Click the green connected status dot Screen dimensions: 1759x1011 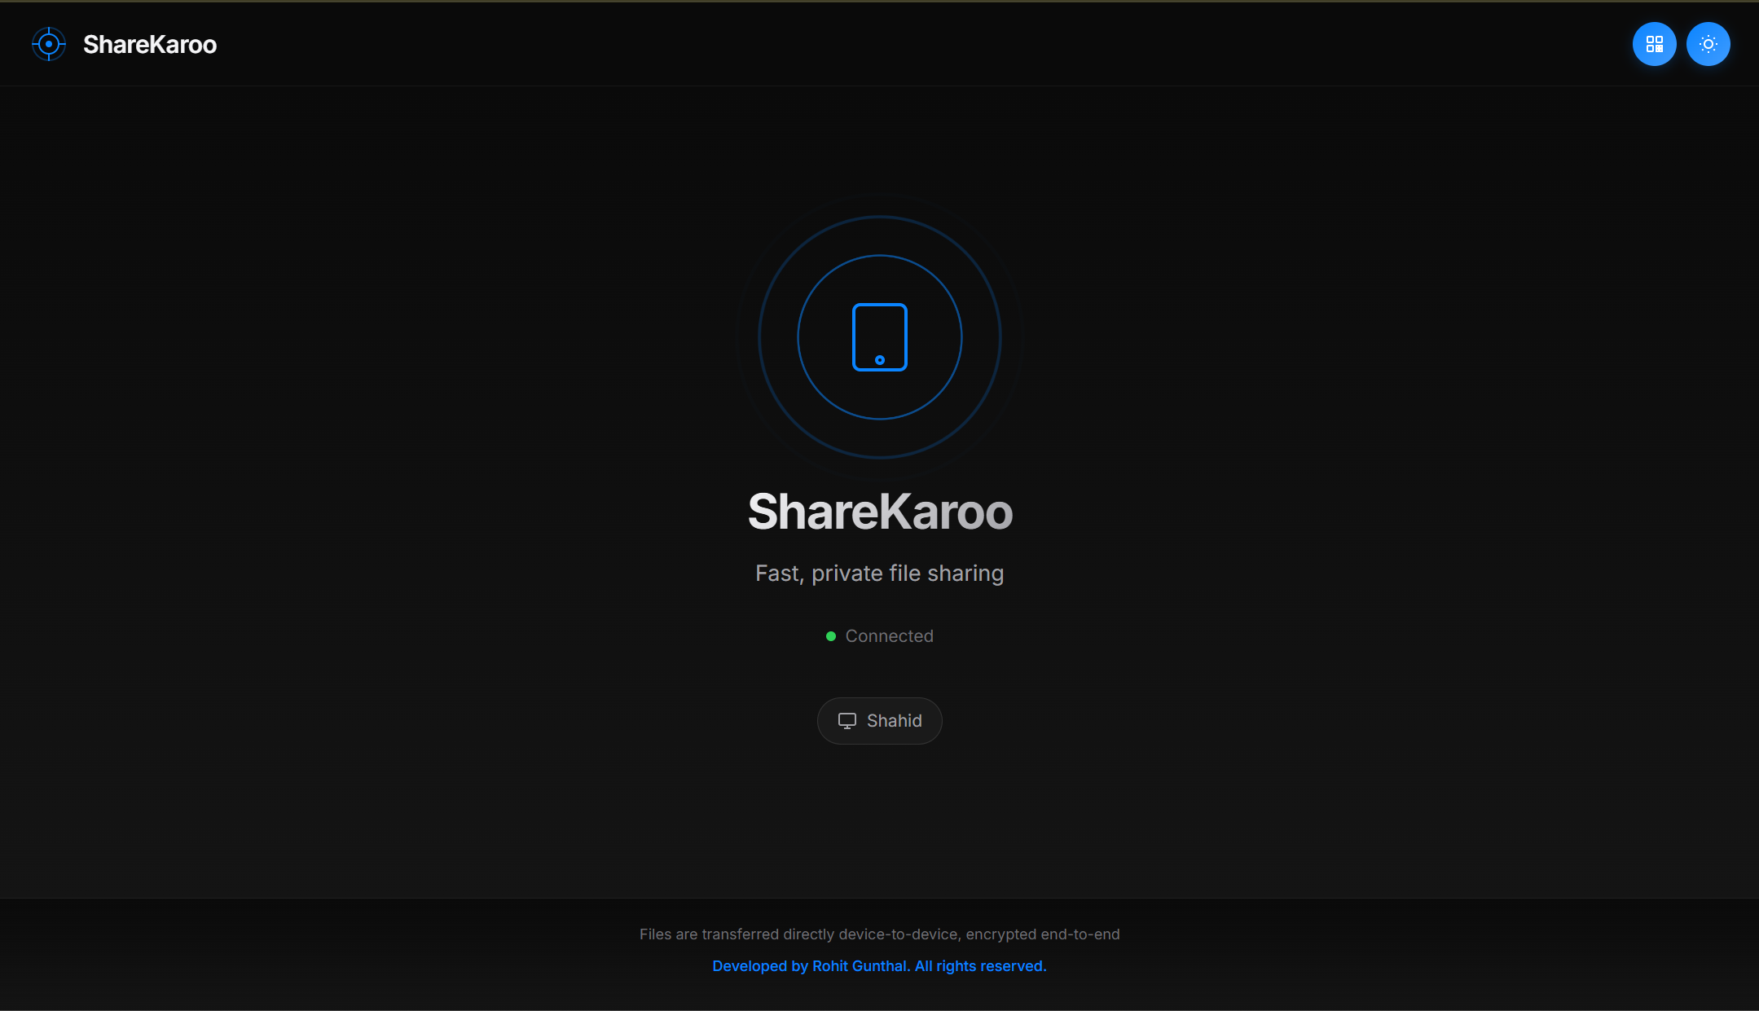831,636
